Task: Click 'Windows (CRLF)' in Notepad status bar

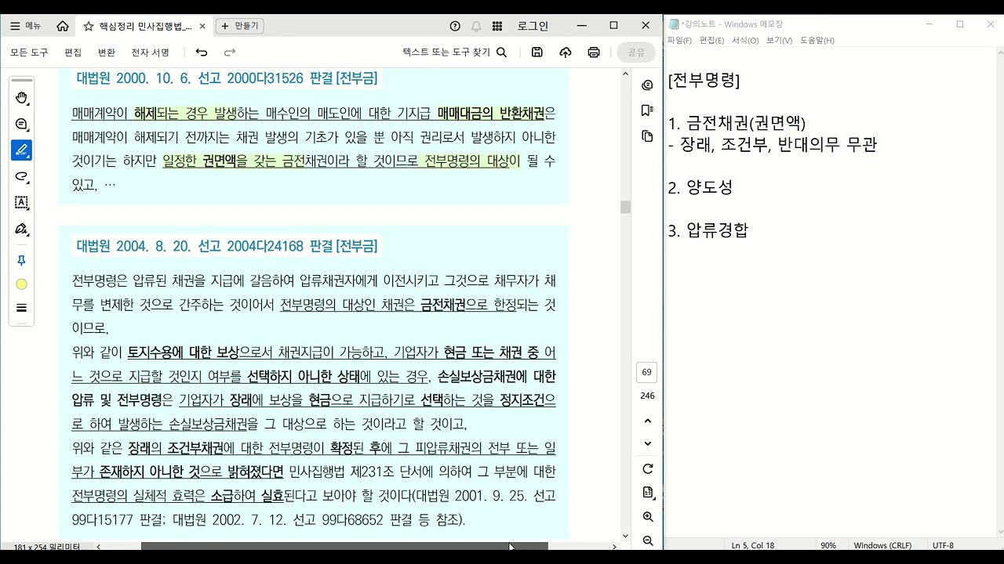Action: (882, 545)
